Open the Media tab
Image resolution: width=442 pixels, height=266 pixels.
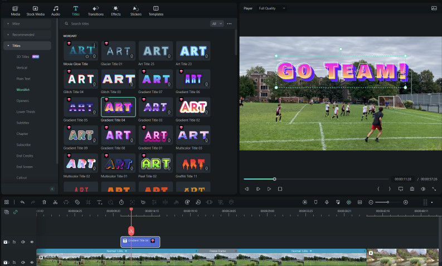pyautogui.click(x=15, y=11)
